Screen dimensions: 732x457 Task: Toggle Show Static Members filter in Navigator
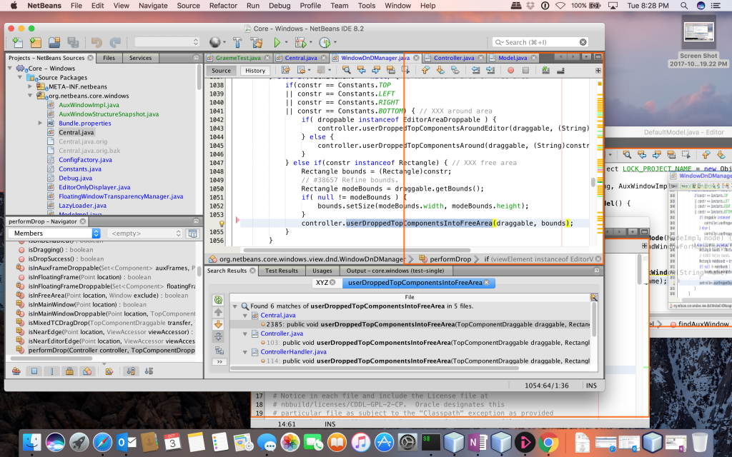pos(51,371)
